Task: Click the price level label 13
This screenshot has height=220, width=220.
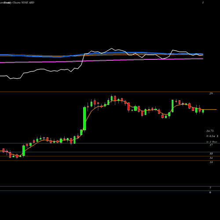Action: (x=211, y=162)
